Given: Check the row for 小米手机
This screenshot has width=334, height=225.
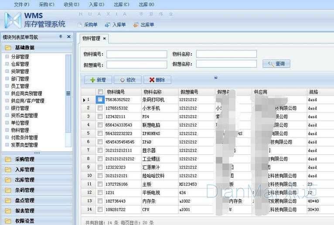Looking at the screenshot, I should pyautogui.click(x=100, y=108).
